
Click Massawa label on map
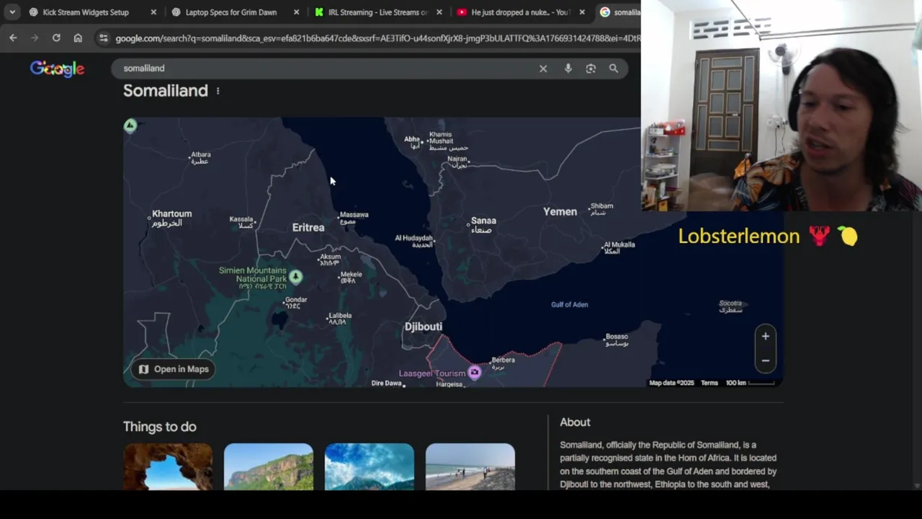354,218
